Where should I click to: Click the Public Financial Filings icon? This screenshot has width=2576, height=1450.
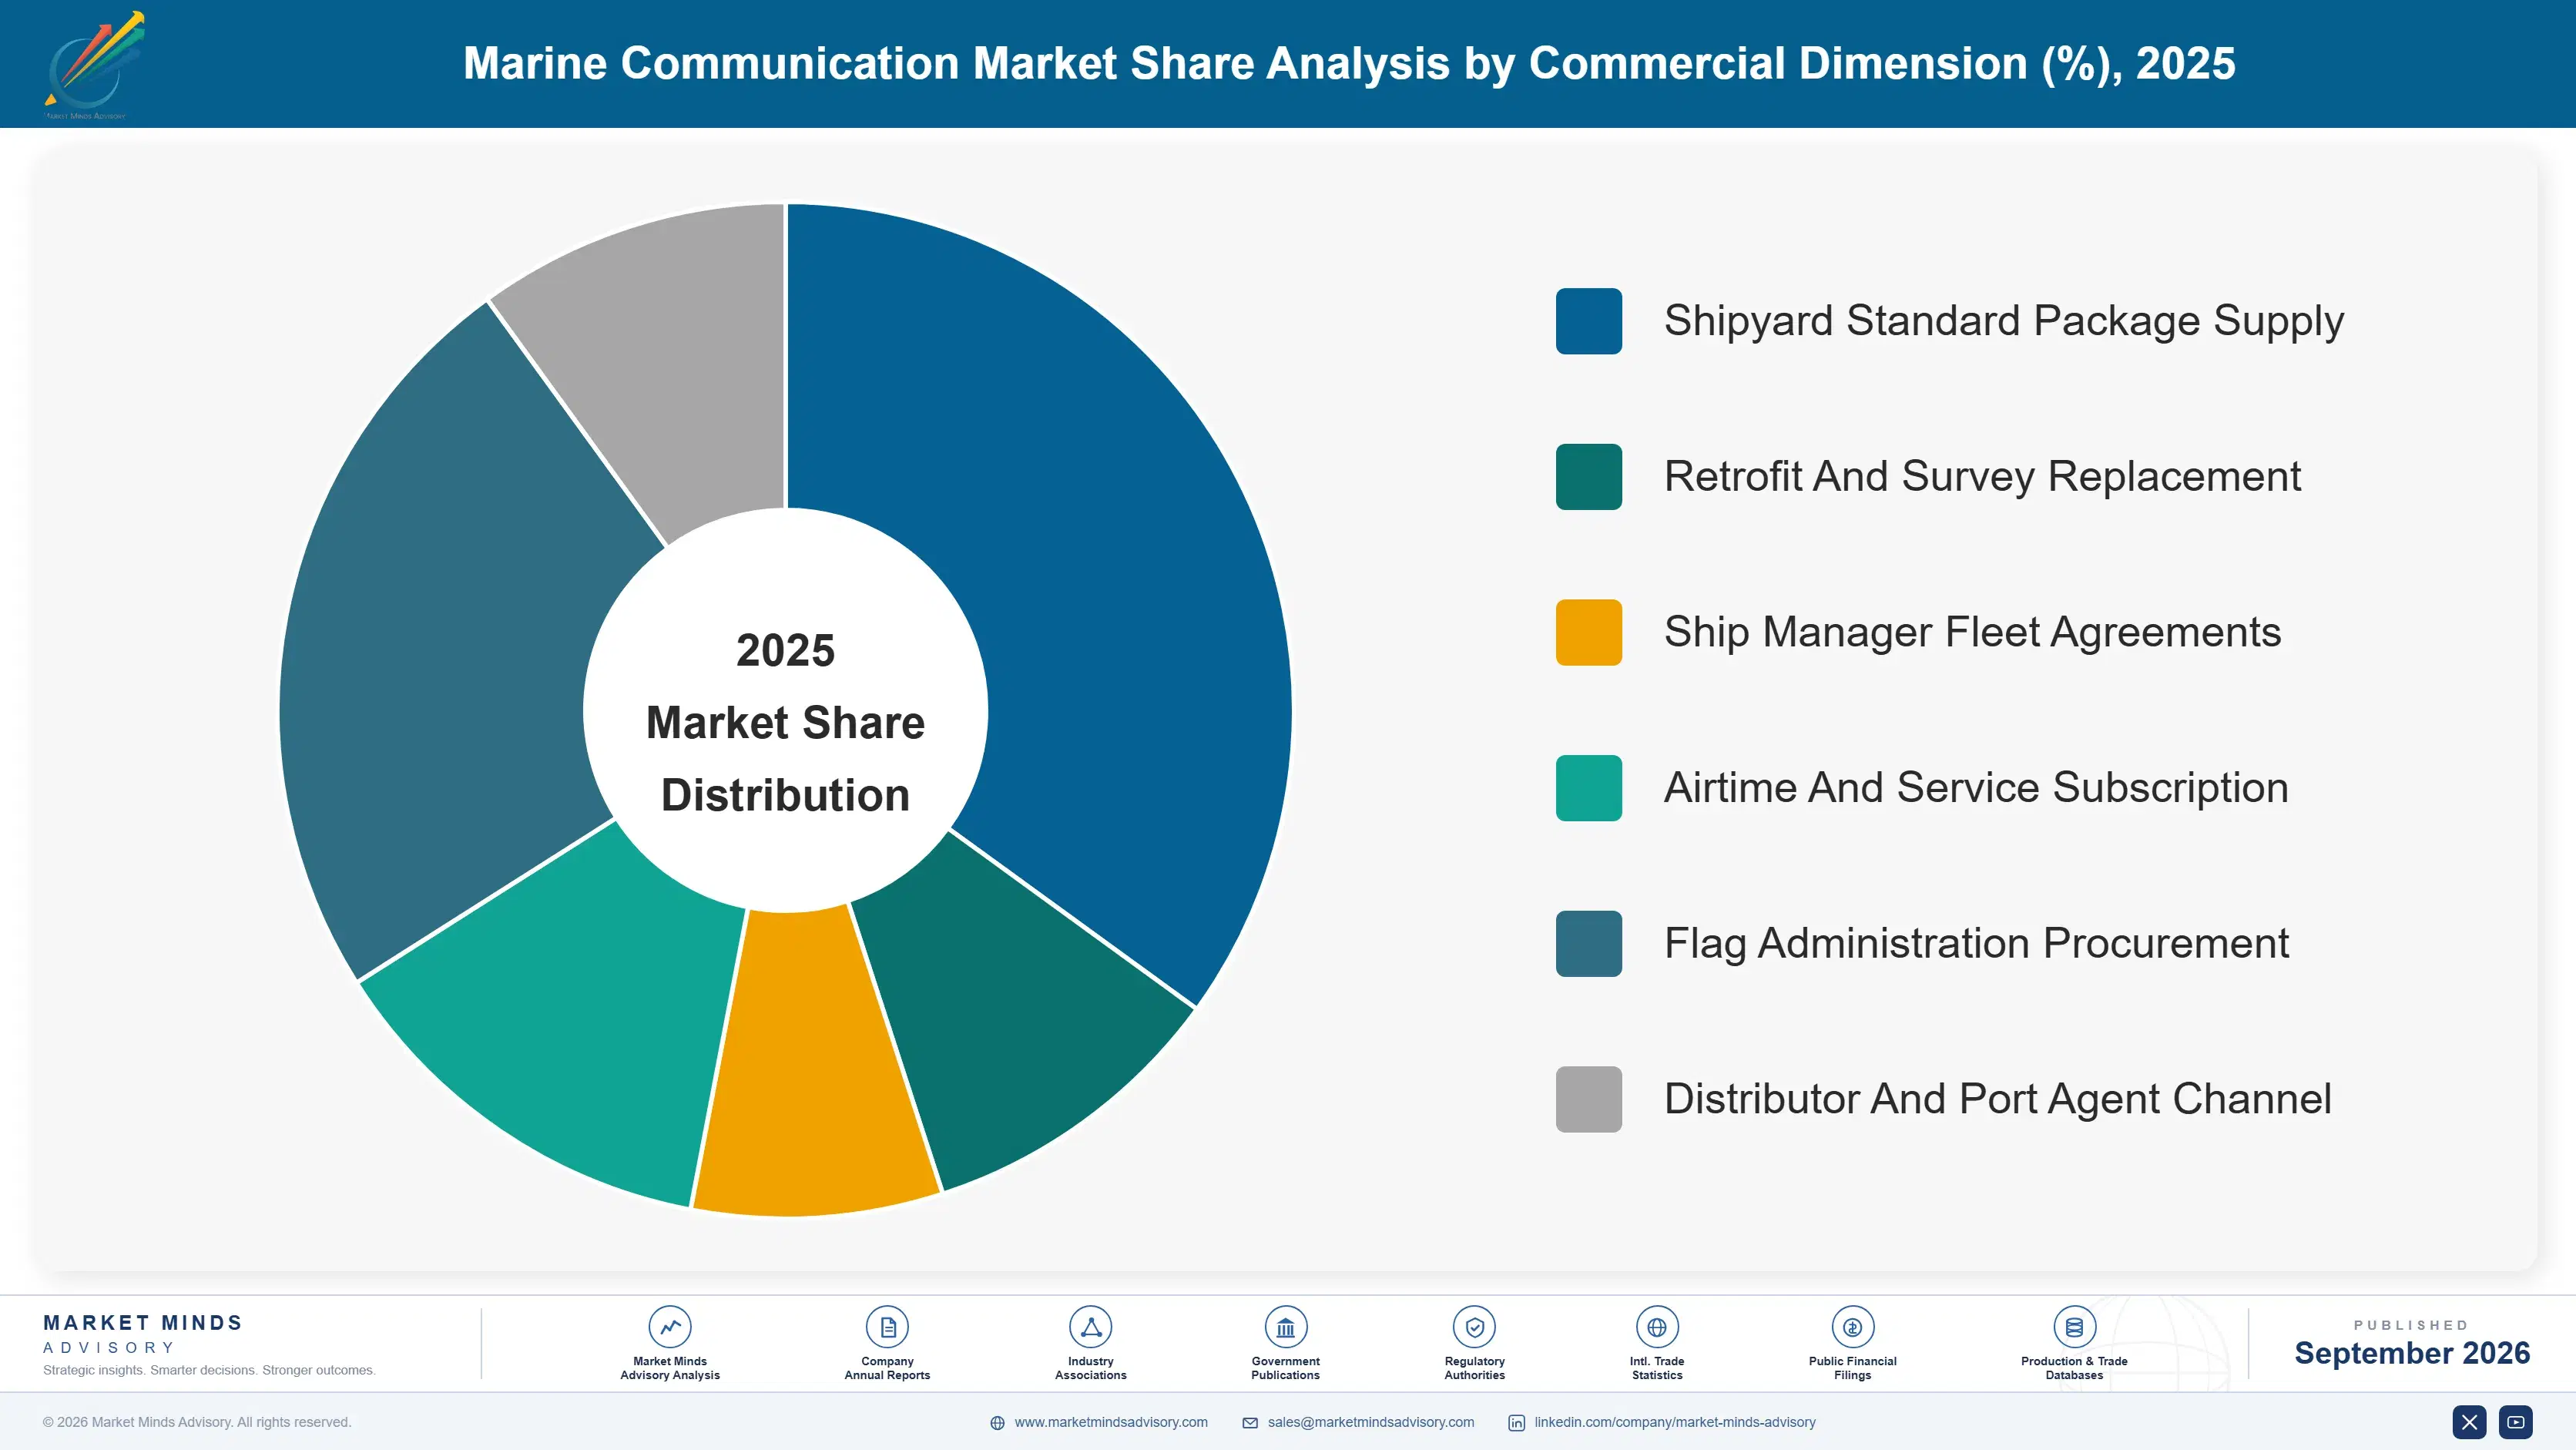[1852, 1327]
